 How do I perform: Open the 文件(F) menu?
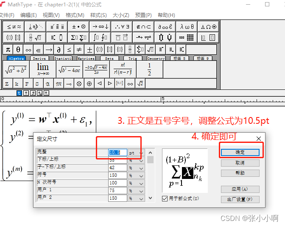pyautogui.click(x=7, y=15)
